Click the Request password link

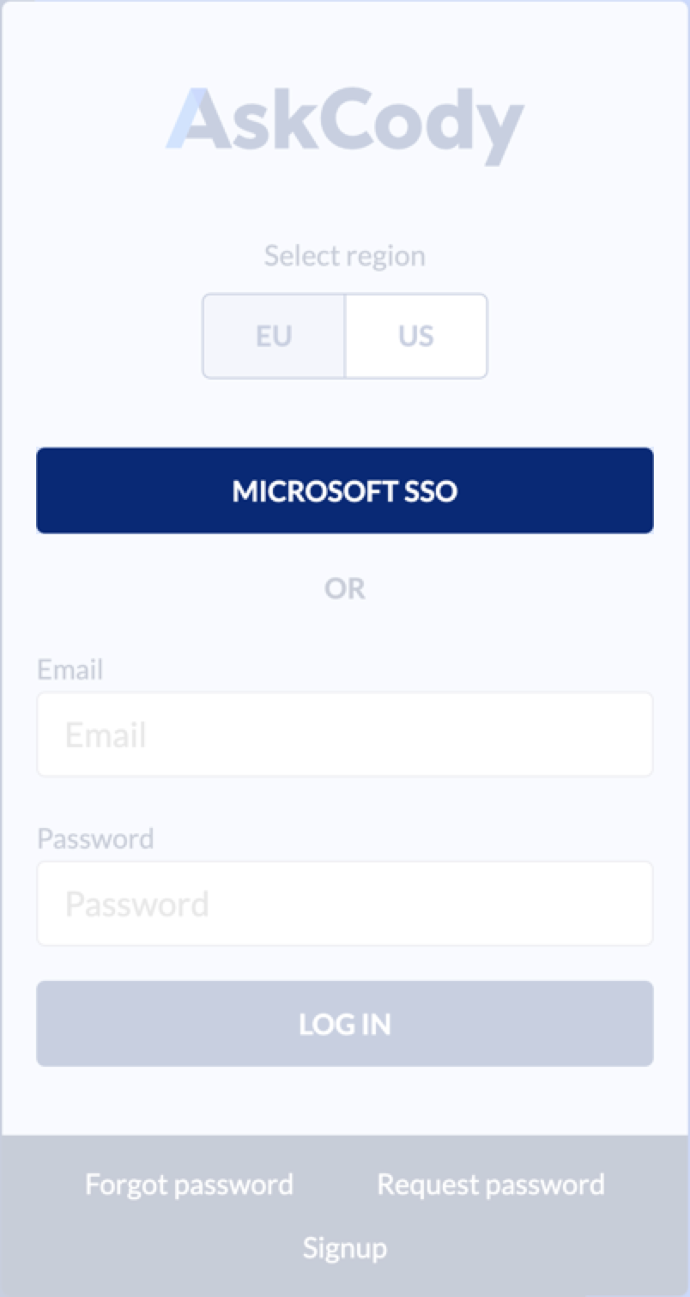(490, 1184)
